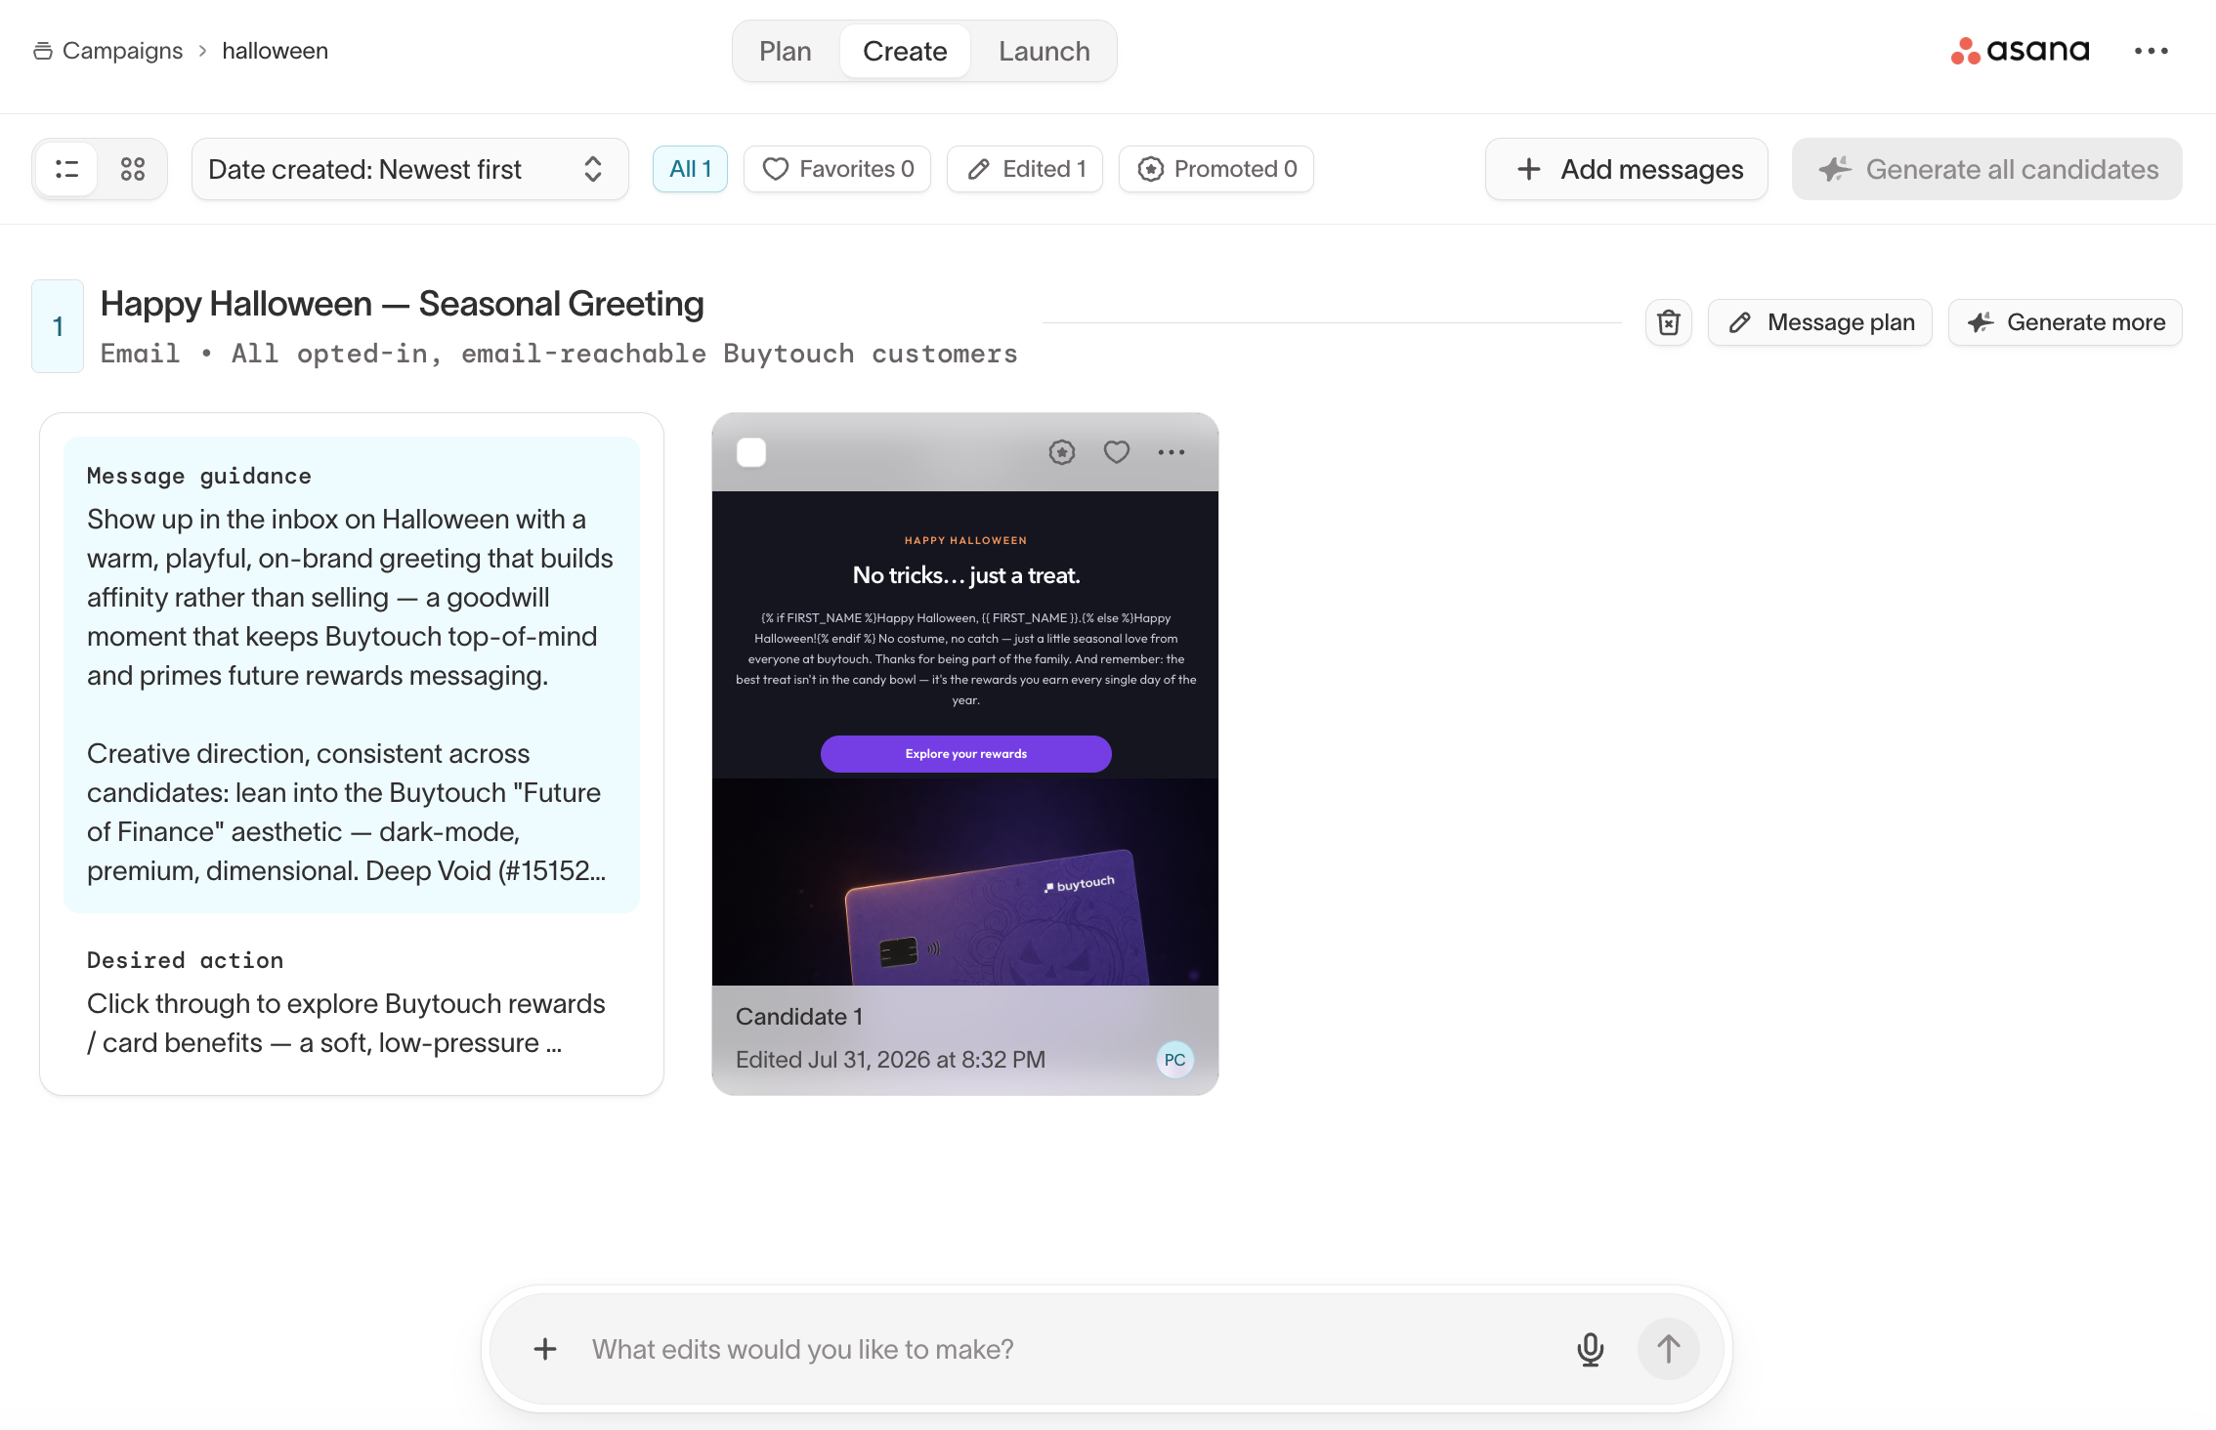The image size is (2216, 1430).
Task: Open Candidate 1 more options menu
Action: click(1172, 452)
